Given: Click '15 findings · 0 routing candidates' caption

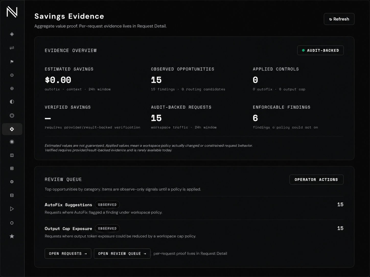Looking at the screenshot, I should (188, 89).
